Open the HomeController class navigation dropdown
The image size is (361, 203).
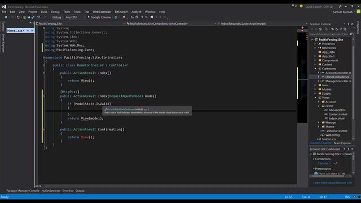click(x=171, y=24)
